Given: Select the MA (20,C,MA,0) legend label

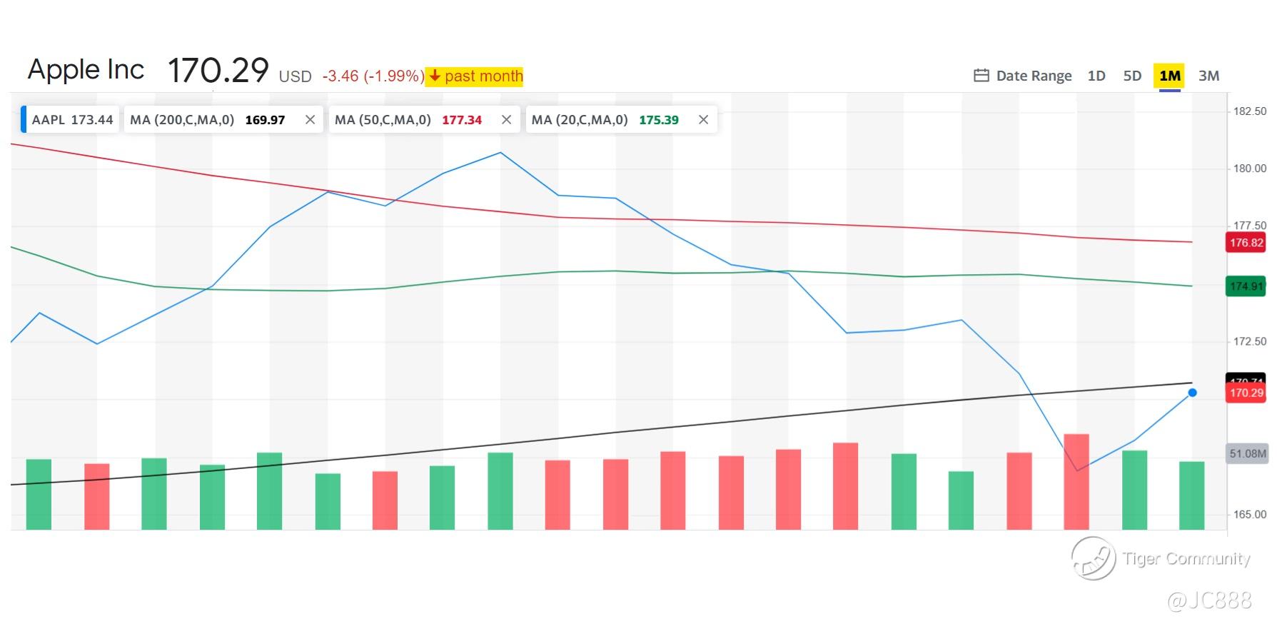Looking at the screenshot, I should (580, 120).
